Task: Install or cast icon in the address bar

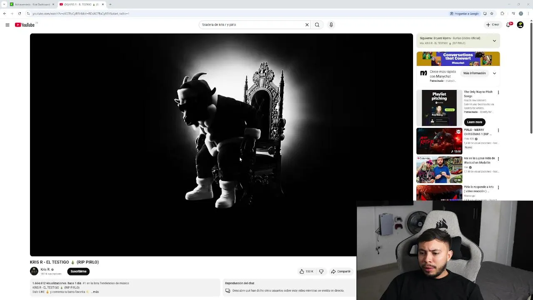Action: (x=485, y=13)
